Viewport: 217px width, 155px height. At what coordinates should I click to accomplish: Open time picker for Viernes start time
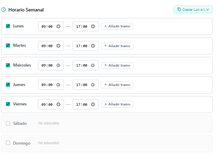[x=58, y=104]
